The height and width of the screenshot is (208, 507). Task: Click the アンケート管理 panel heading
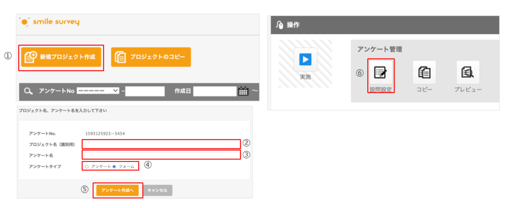click(380, 49)
